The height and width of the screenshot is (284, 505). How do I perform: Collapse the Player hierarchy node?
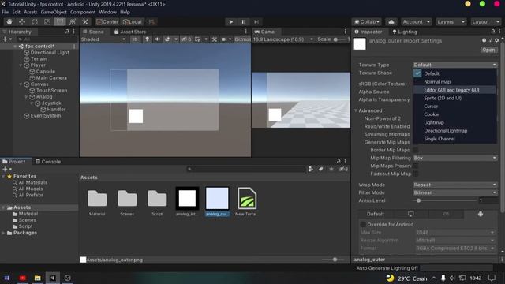pos(21,65)
